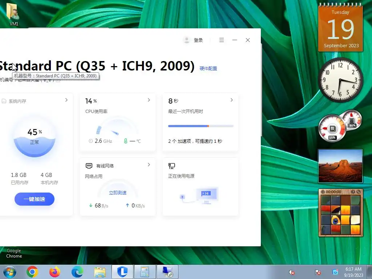The height and width of the screenshot is (279, 372).
Task: Click the user avatar next to 登录
Action: (187, 40)
